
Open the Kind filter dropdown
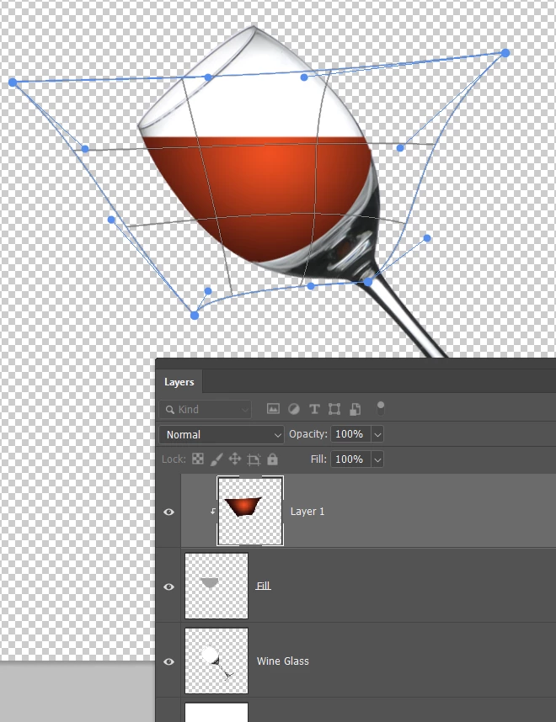[x=206, y=409]
